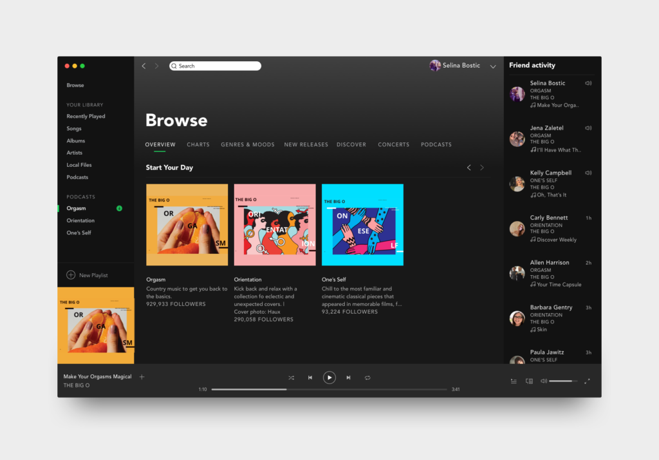Open the Genres & Moods tab
The width and height of the screenshot is (659, 460).
248,144
